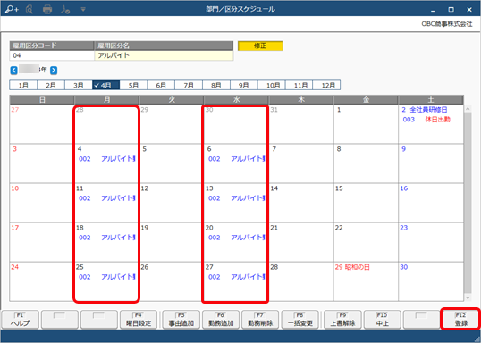Select the day 8 calendar cell

point(366,163)
